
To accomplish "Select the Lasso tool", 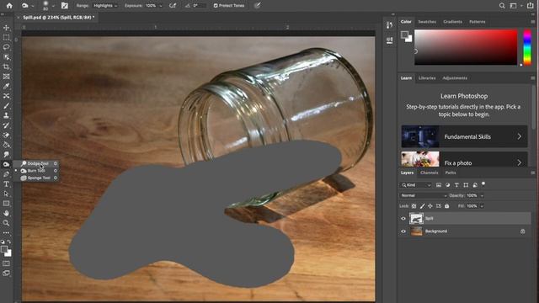I will pyautogui.click(x=6, y=47).
